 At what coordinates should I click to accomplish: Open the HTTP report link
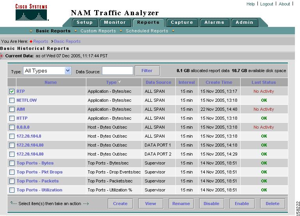coord(22,118)
